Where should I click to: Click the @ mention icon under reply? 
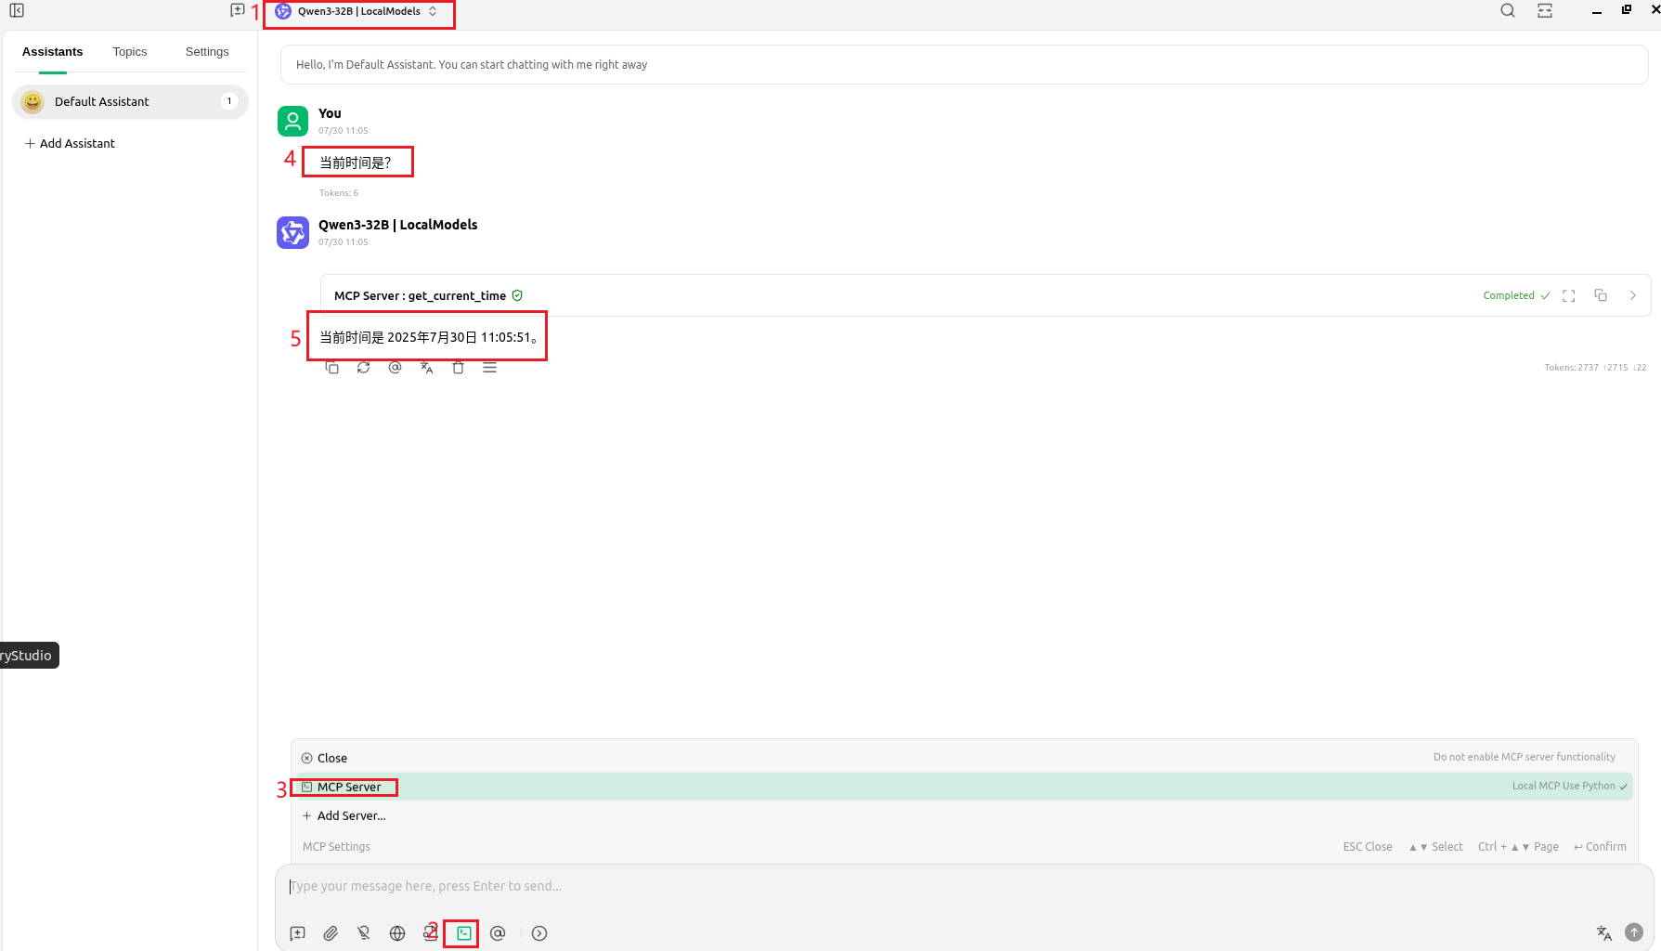click(395, 368)
